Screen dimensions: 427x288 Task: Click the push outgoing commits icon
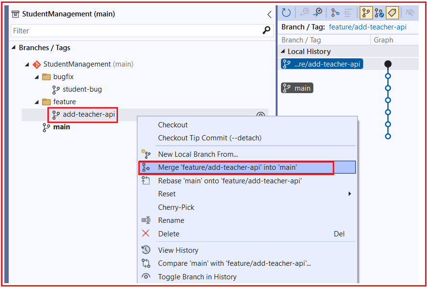(x=317, y=13)
